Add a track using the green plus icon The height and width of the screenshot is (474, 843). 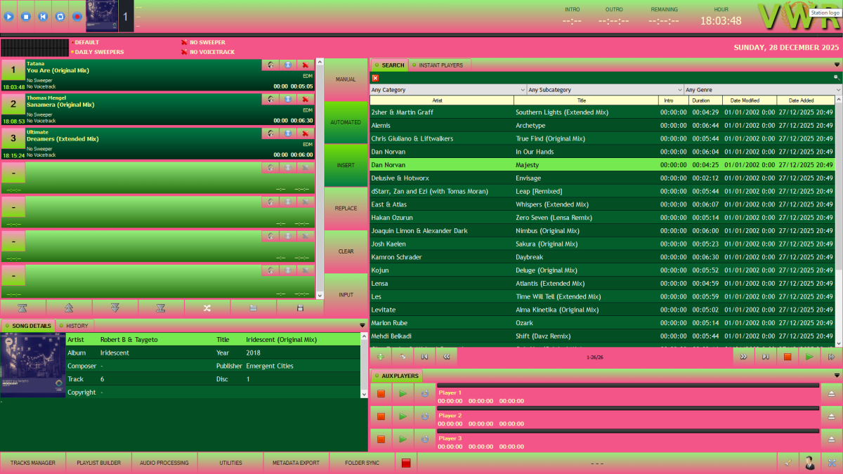point(380,357)
